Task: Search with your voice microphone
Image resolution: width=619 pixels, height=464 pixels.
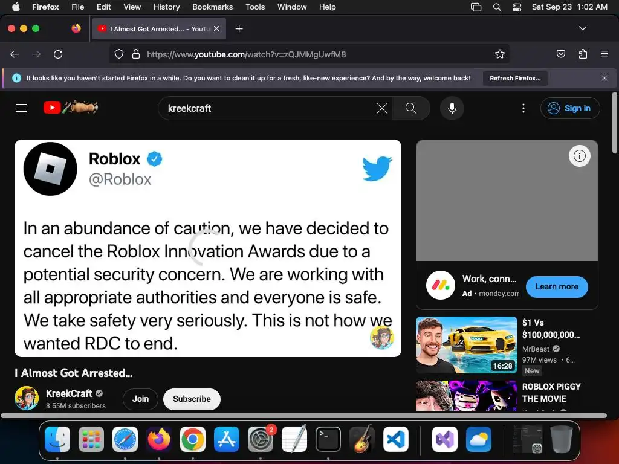Action: [452, 108]
